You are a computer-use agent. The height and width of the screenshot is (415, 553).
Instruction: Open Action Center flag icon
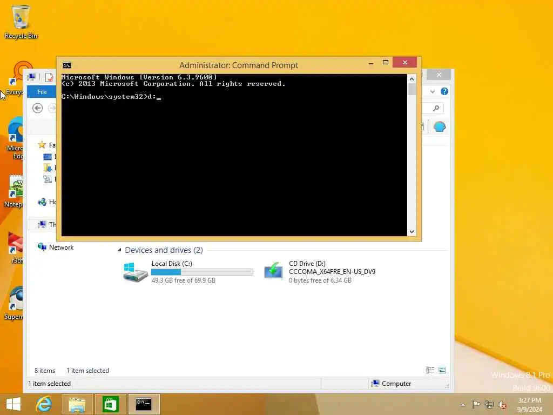tap(476, 404)
